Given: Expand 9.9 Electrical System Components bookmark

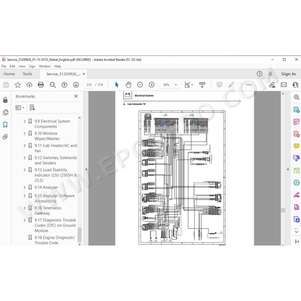Looking at the screenshot, I should tap(25, 121).
